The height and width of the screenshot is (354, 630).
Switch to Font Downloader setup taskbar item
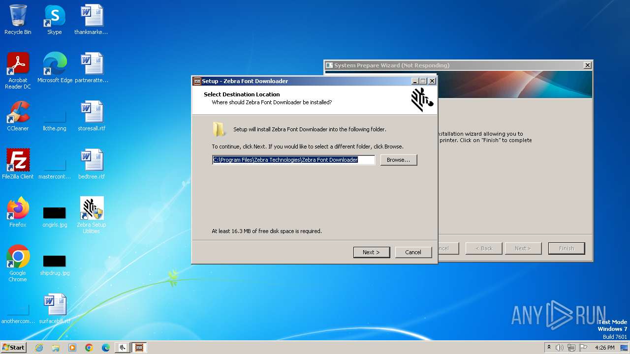139,348
